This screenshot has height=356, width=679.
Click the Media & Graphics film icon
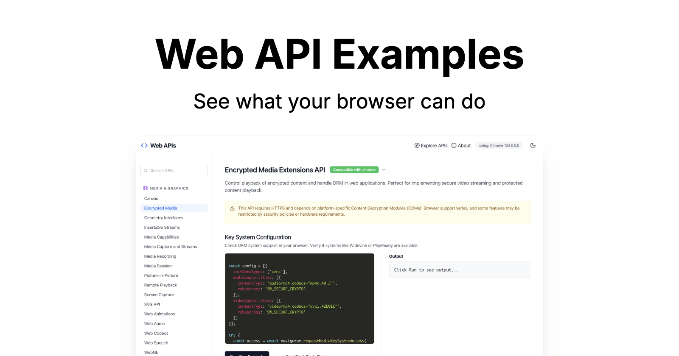point(146,188)
